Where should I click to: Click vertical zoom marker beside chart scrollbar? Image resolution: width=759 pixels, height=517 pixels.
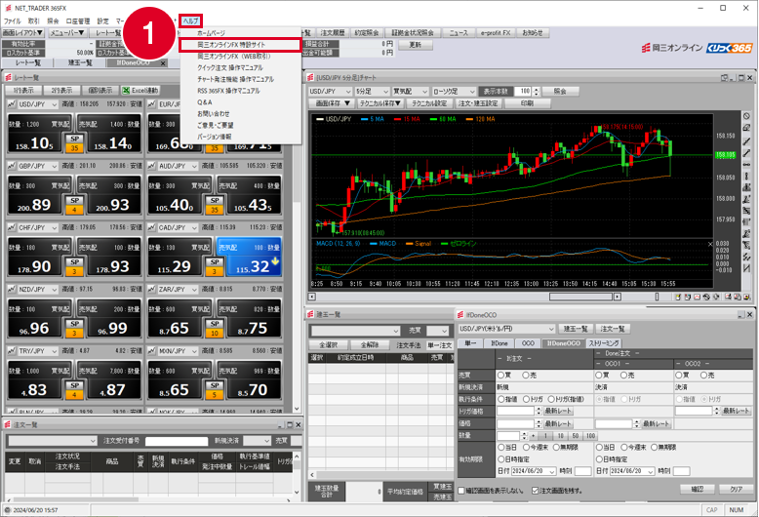(657, 297)
